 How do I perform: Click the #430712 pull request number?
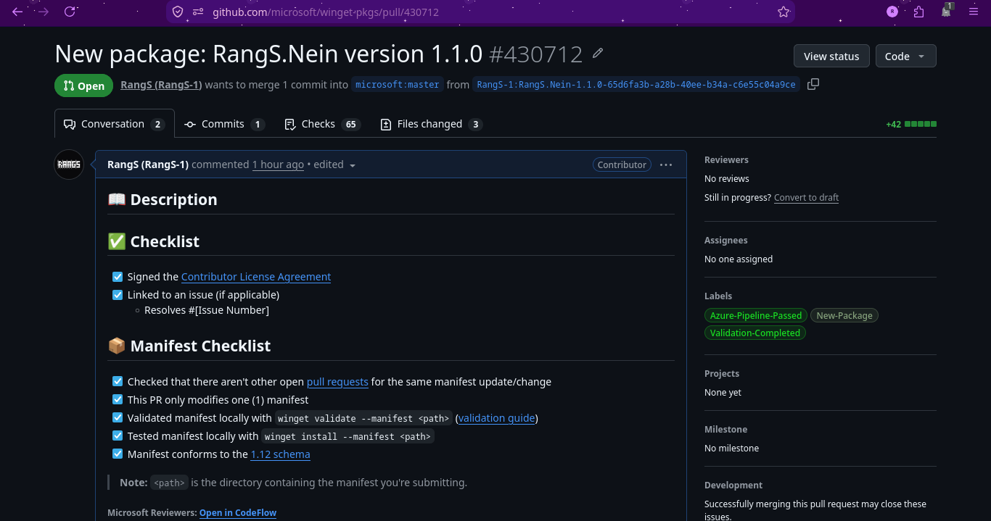point(536,54)
